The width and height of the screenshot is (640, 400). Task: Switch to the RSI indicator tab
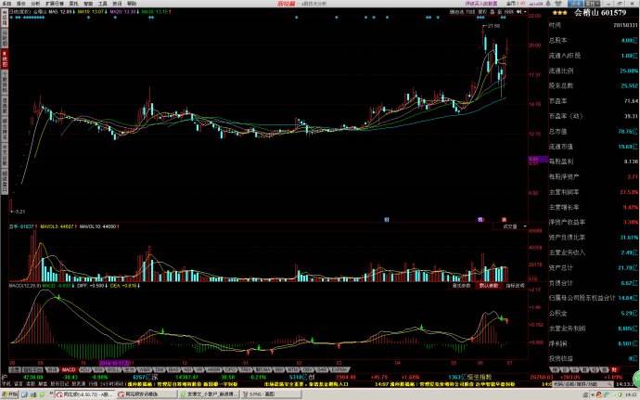(x=99, y=369)
